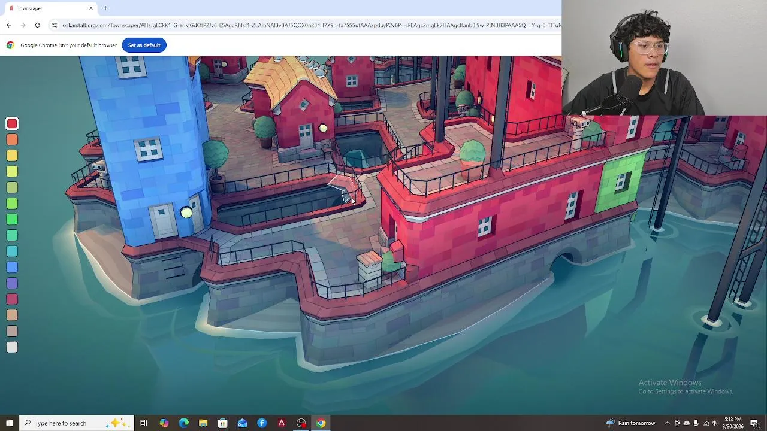
Task: Click the Type here to search box
Action: (x=77, y=423)
